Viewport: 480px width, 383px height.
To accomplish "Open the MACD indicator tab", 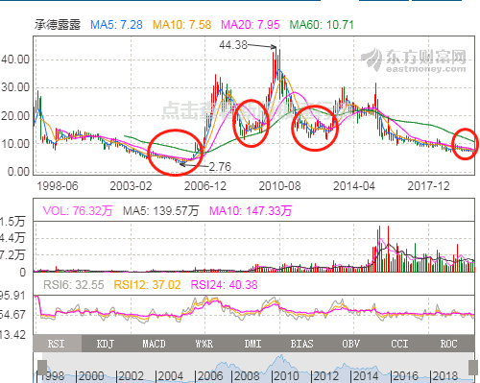I will coord(156,344).
